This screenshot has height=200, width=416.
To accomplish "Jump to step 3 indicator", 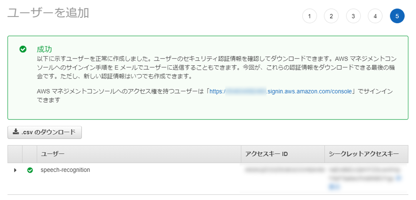I will click(x=353, y=16).
